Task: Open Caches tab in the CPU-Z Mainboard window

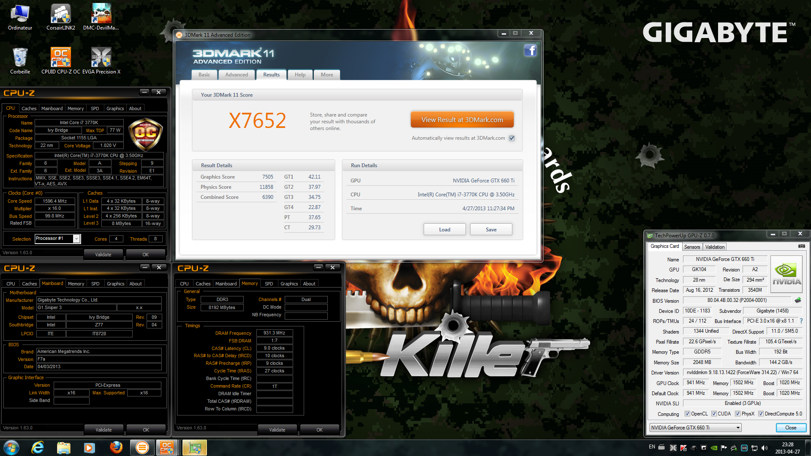Action: 30,284
